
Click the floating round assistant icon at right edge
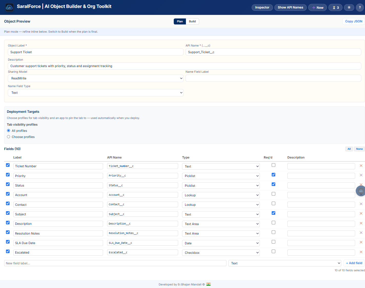coord(361,191)
